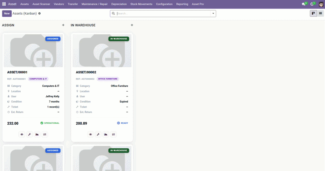Click Assigned badge on second ASSIGN card
325x171 pixels.
[x=53, y=150]
